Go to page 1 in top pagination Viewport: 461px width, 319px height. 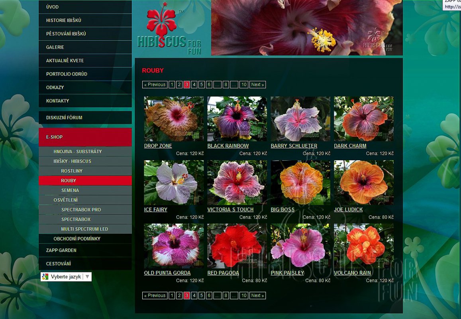point(172,85)
